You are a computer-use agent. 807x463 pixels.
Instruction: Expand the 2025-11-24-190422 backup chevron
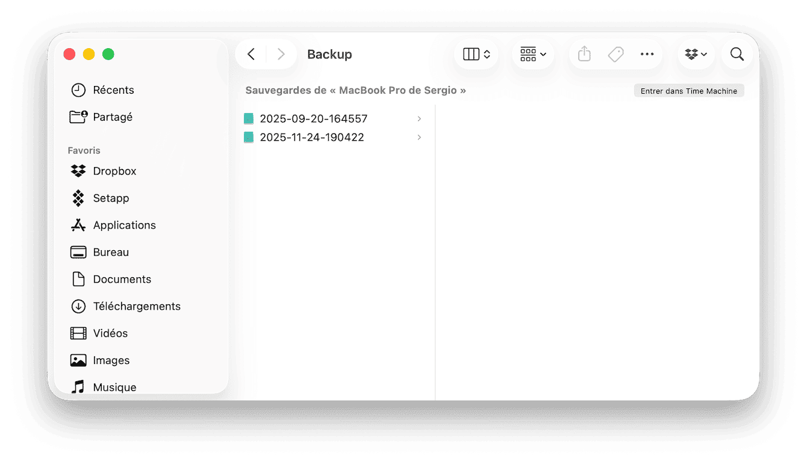pyautogui.click(x=419, y=138)
